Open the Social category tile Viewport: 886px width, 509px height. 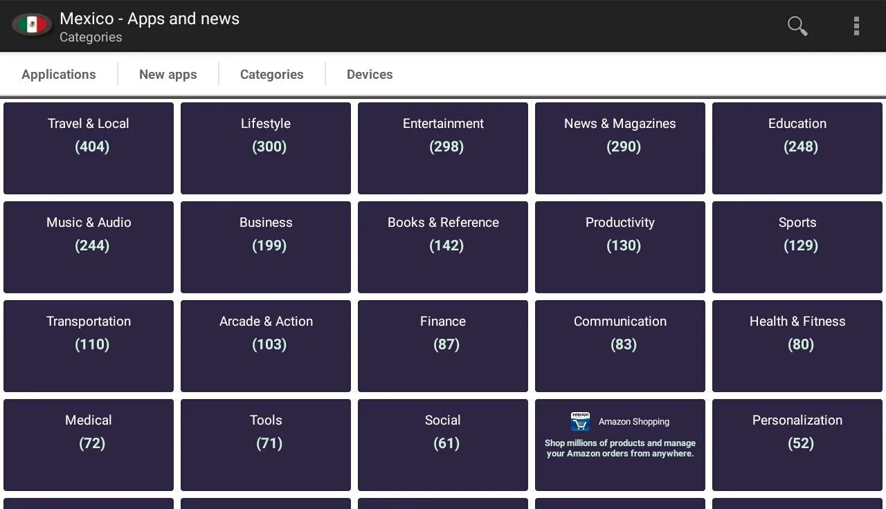[x=443, y=445]
